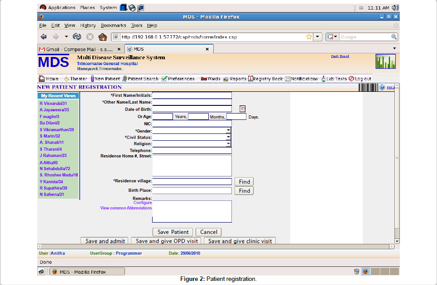Open the Configure link under Remarks
Viewport: 437px width, 285px height.
[x=142, y=203]
